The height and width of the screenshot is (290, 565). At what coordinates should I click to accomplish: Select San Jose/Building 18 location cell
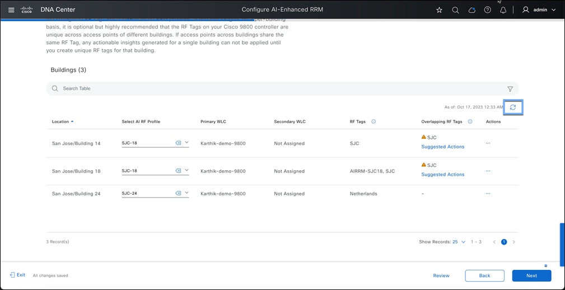click(x=76, y=171)
